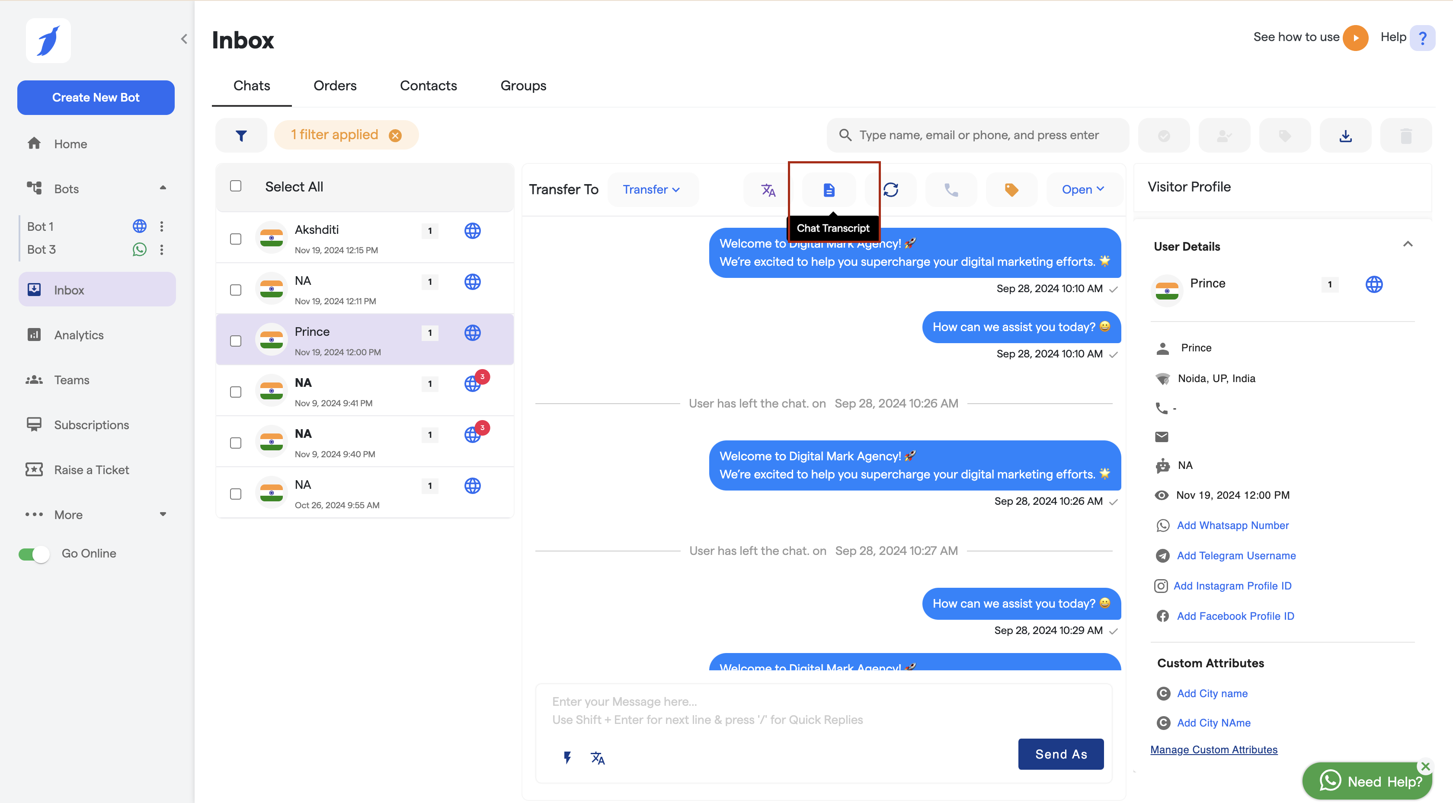Open the Manage Custom Attributes link
Screen dimensions: 1453x803
pyautogui.click(x=1214, y=749)
